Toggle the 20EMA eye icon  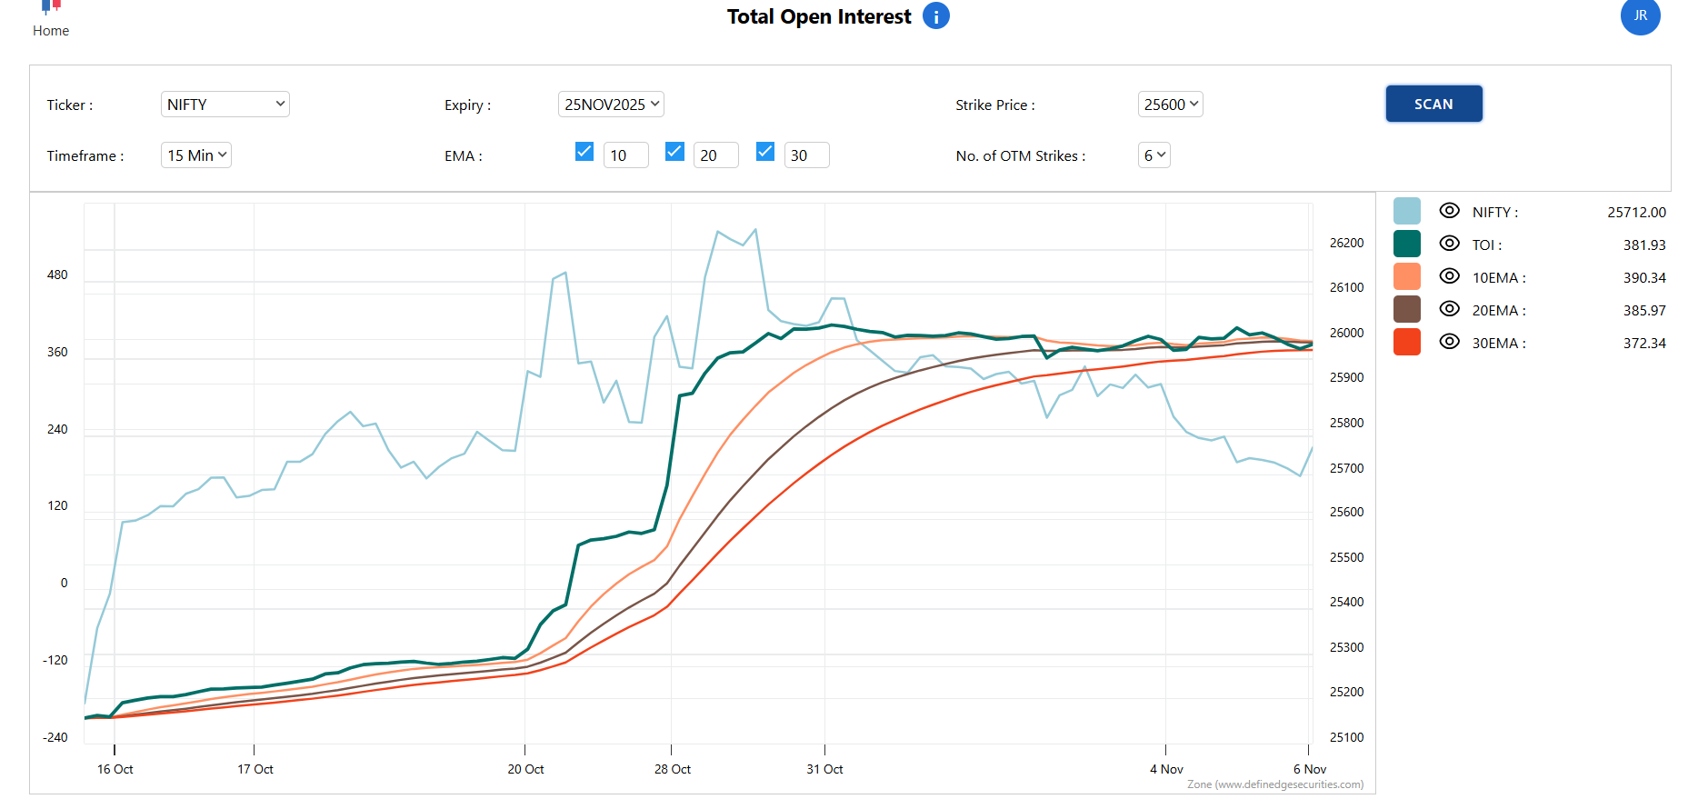pos(1449,309)
